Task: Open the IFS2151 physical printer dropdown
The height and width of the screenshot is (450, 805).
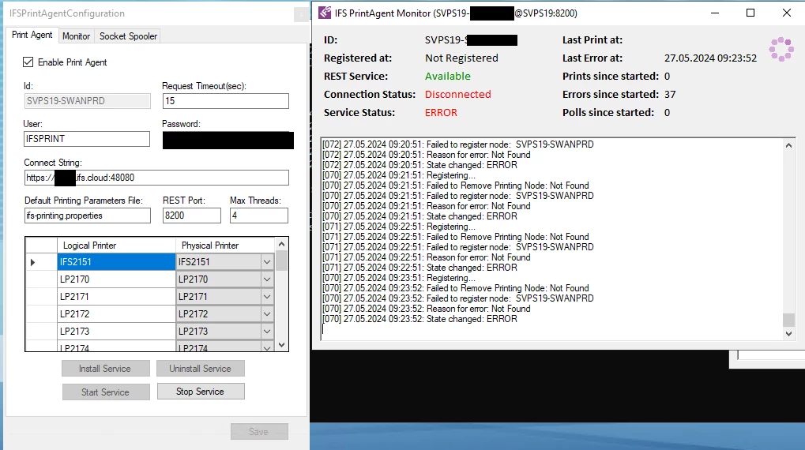Action: click(267, 262)
